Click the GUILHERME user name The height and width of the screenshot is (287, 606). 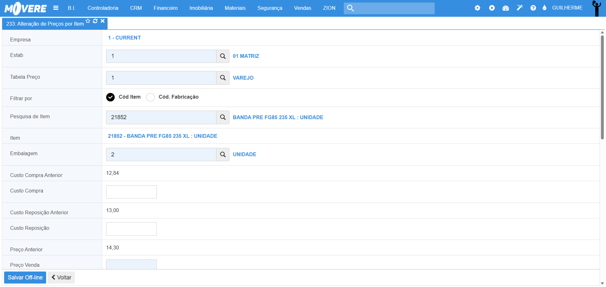(x=567, y=8)
